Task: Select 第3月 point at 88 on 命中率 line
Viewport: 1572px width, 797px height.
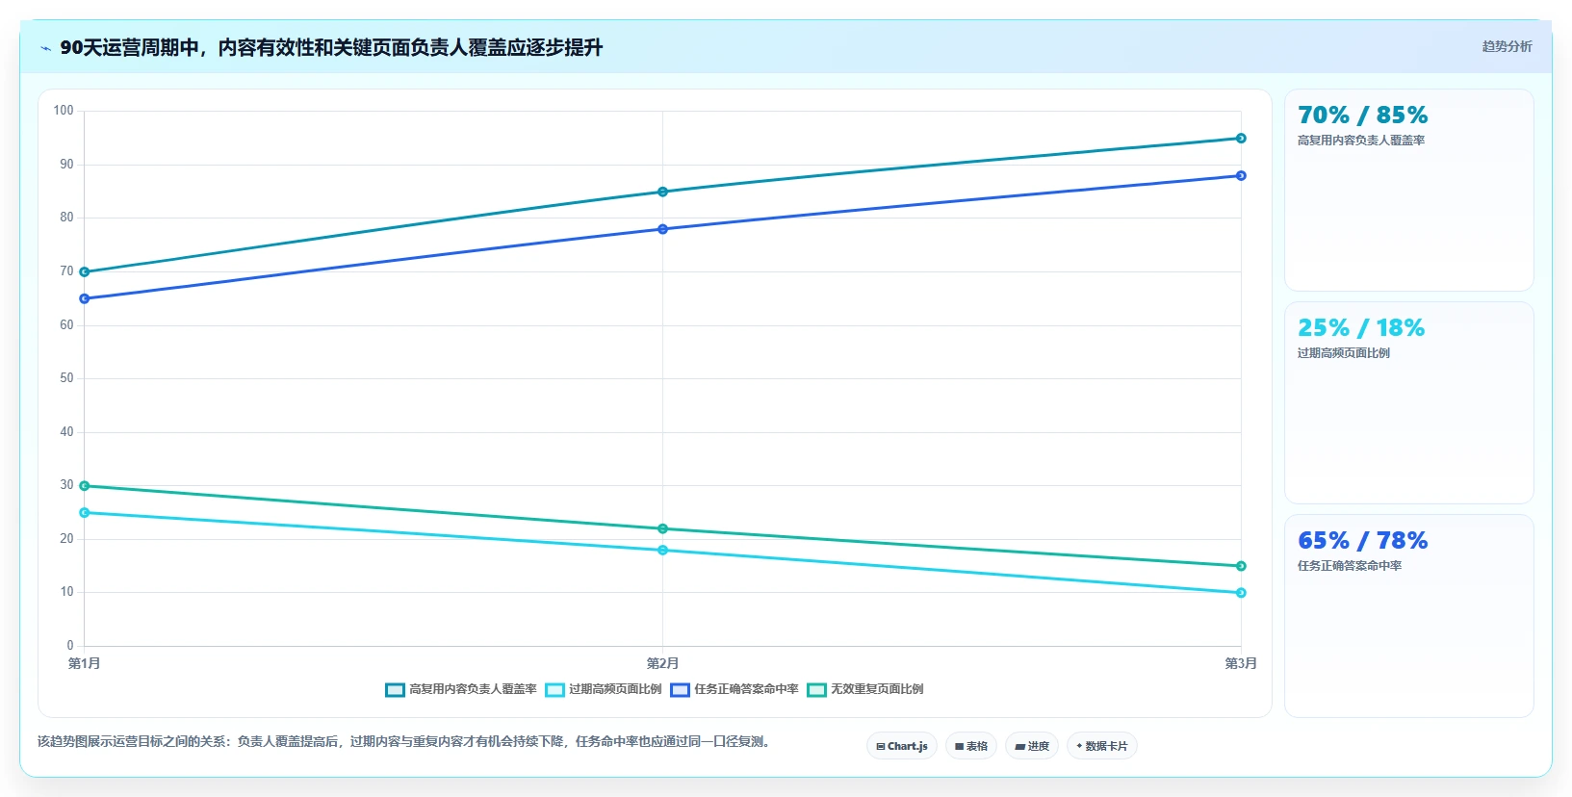Action: click(x=1241, y=175)
